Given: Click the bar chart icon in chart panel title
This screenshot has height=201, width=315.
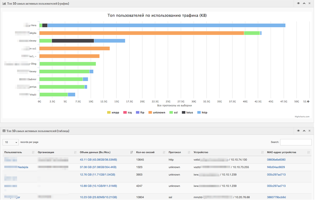Looking at the screenshot, I should pos(4,3).
